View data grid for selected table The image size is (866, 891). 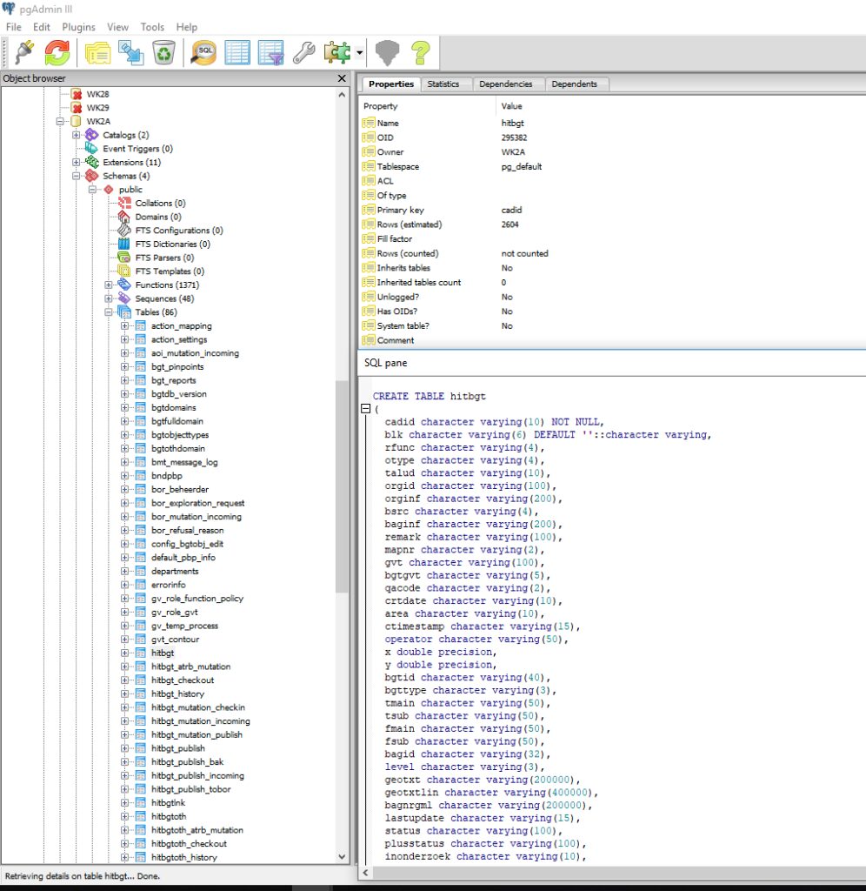(236, 53)
